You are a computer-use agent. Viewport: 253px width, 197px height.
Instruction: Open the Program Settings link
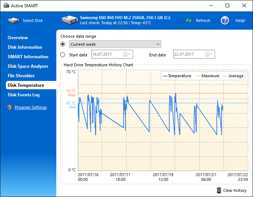tap(31, 107)
